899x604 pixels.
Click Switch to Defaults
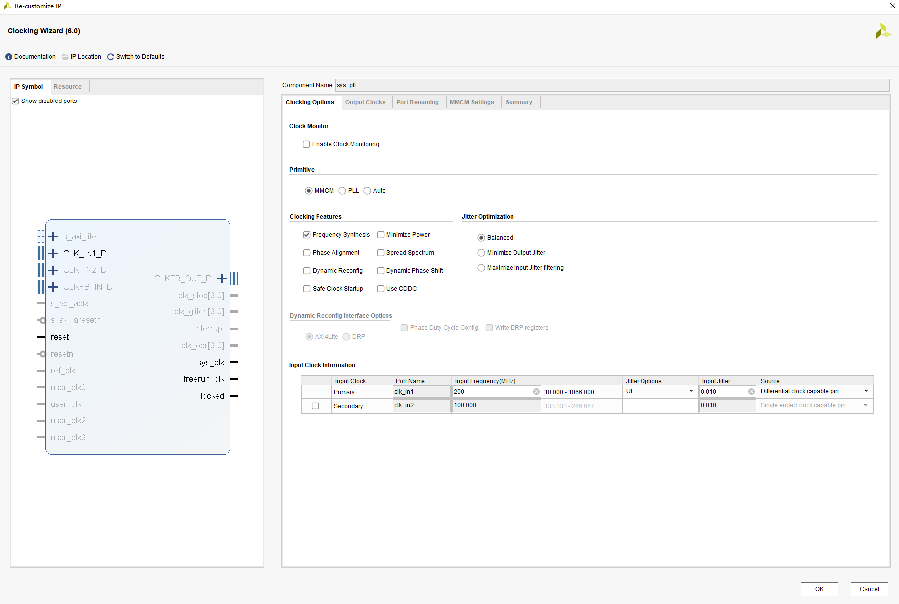coord(140,57)
